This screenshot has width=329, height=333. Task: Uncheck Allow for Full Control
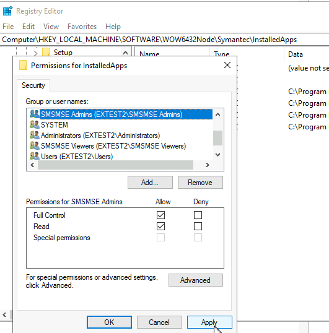tap(160, 215)
